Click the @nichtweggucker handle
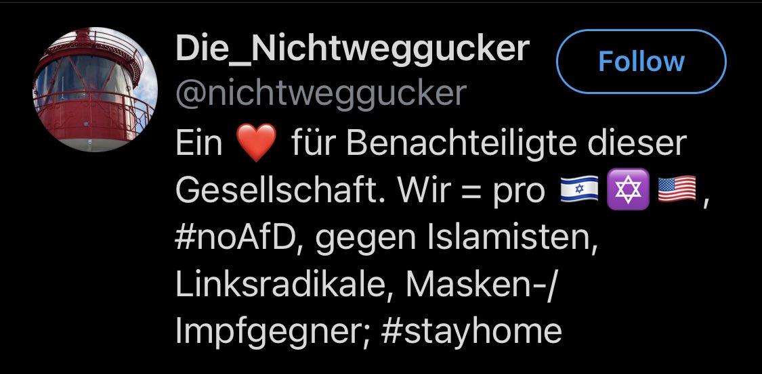 (321, 93)
